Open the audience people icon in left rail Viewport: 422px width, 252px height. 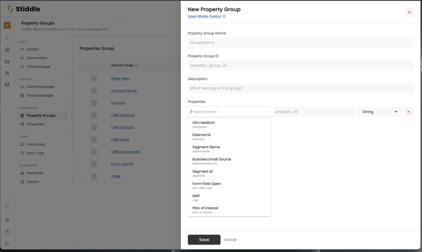coord(7,73)
